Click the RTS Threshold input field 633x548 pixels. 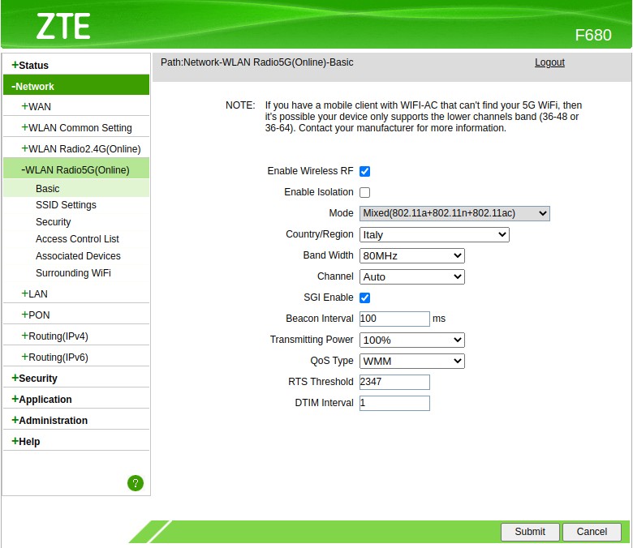click(x=394, y=382)
